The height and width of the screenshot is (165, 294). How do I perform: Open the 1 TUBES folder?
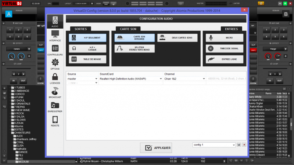pos(18,88)
